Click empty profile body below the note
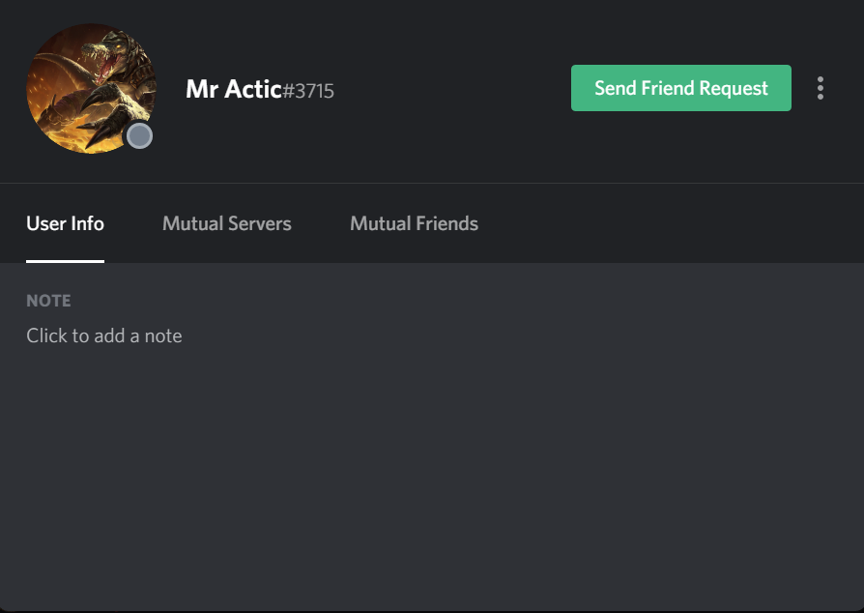864x613 pixels. (x=432, y=474)
